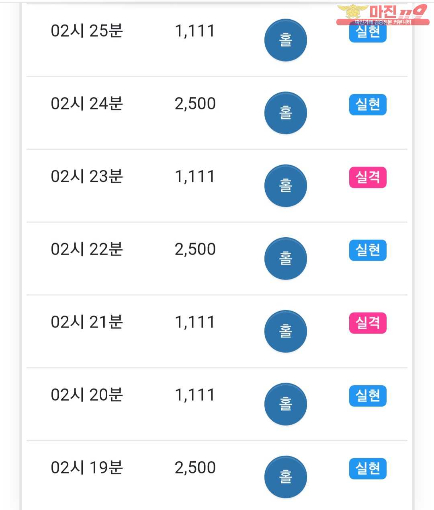
Task: Click the 1,111 amount in the 02시 23분 row
Action: pyautogui.click(x=195, y=177)
